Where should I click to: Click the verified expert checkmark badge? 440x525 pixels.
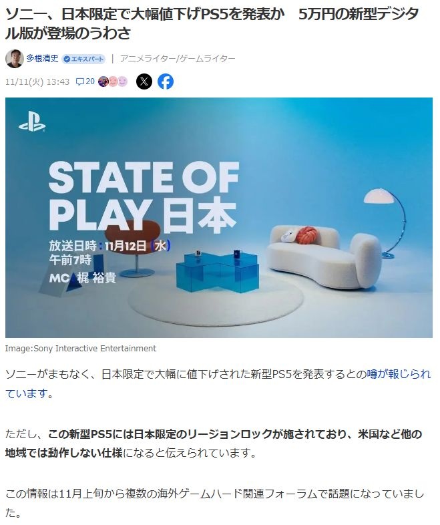pos(67,59)
